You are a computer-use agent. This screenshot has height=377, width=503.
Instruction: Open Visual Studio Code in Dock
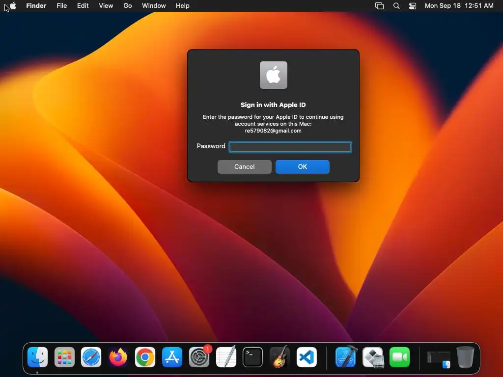(307, 357)
